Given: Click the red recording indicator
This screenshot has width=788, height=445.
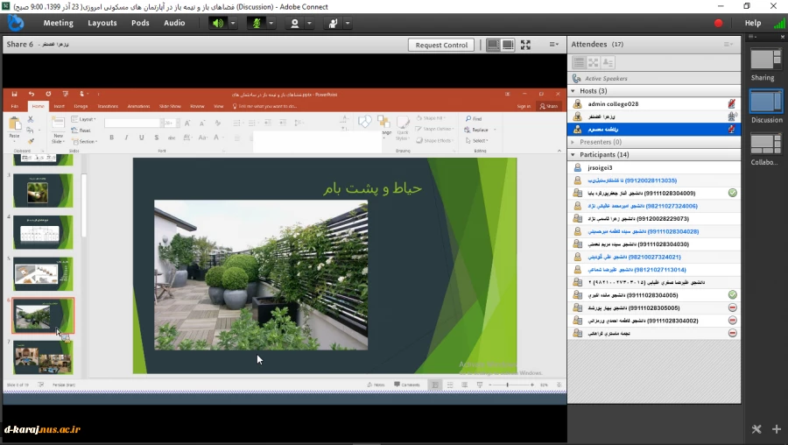Looking at the screenshot, I should [718, 23].
